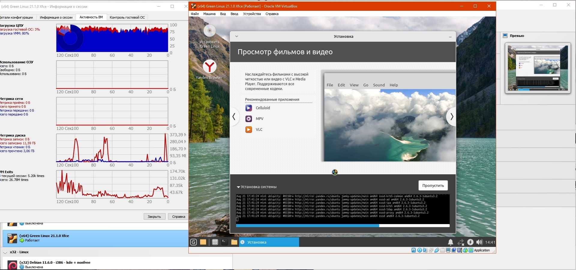Viewport: 576px width, 270px height.
Task: Open the Вид menu
Action: (x=223, y=14)
